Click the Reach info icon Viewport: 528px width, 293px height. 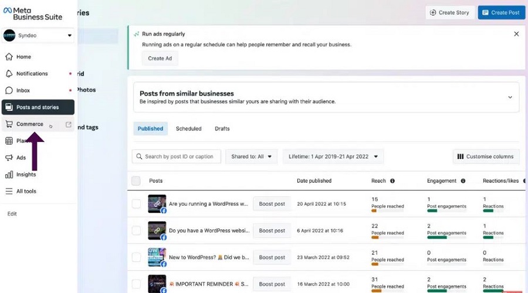click(392, 181)
